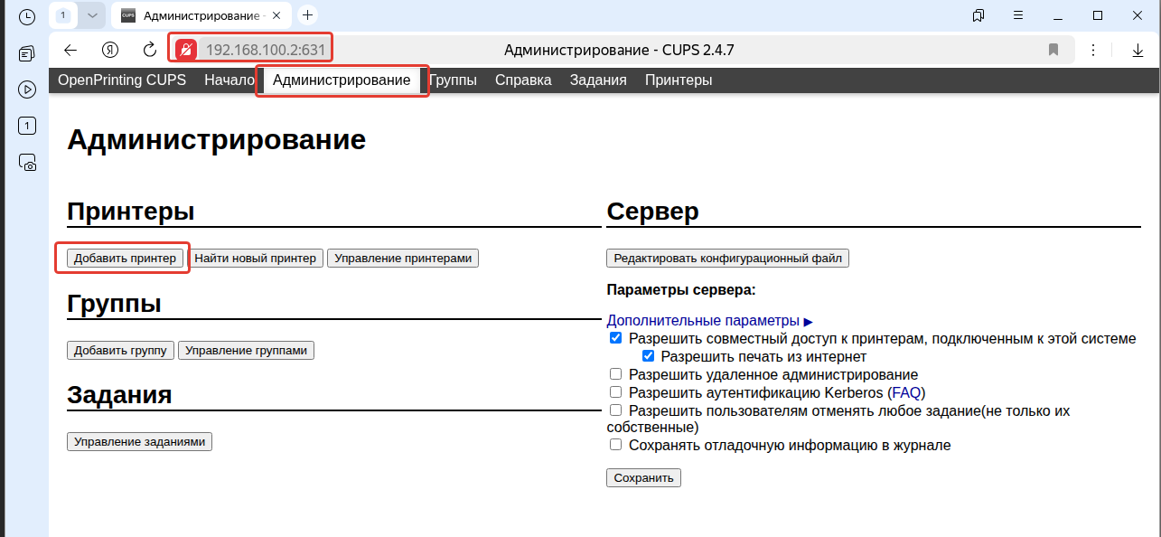The image size is (1161, 537).
Task: Open the bookmarks icon in title bar
Action: point(978,15)
